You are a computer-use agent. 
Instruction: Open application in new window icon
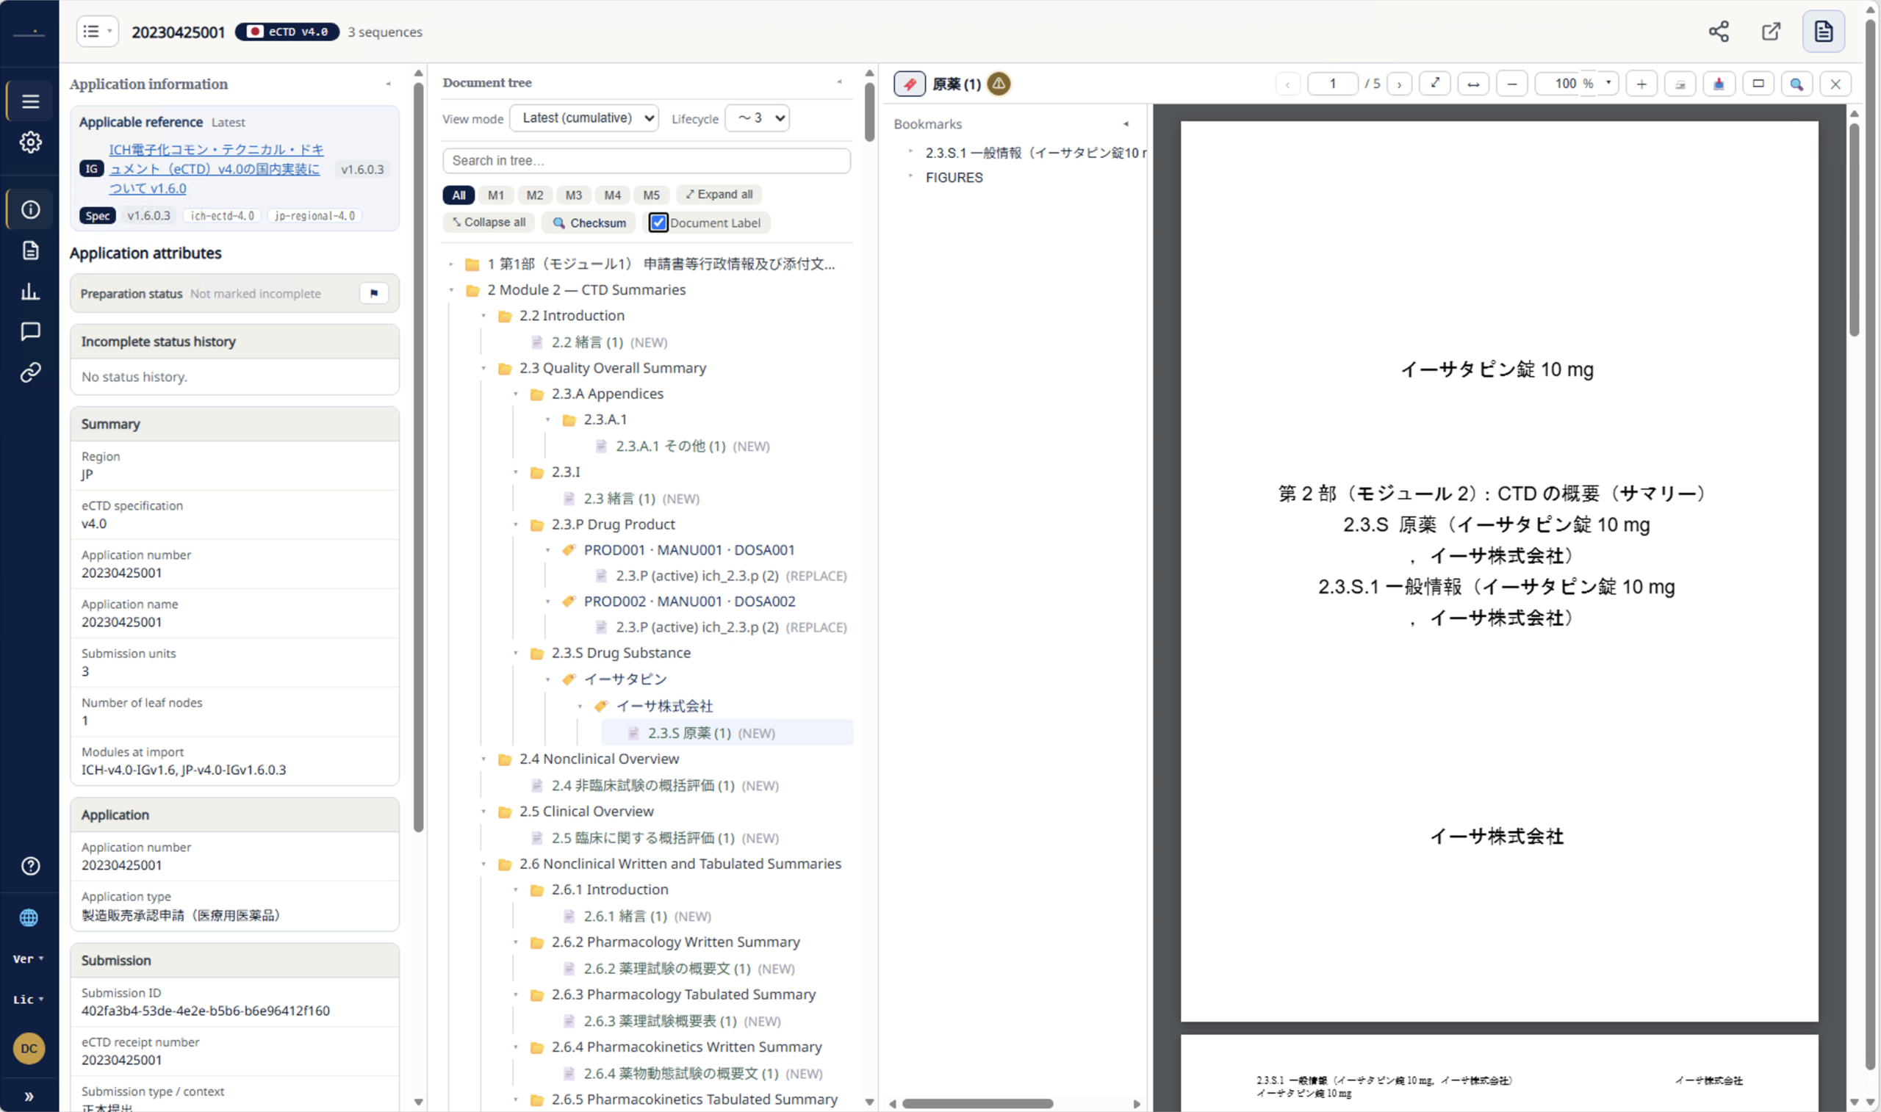point(1771,32)
